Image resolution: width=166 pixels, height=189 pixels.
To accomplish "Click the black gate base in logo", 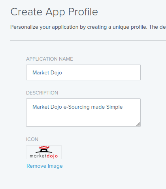I will click(44, 151).
